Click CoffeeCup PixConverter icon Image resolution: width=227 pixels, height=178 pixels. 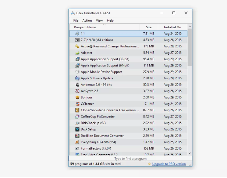coord(77,116)
